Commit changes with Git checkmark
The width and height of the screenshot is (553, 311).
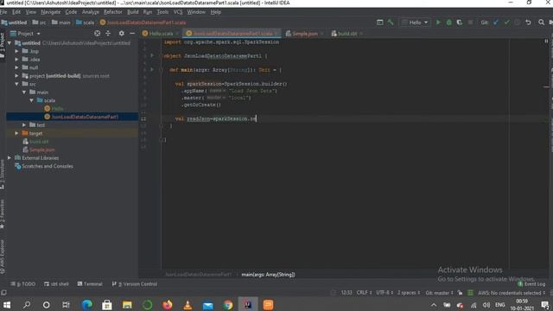tap(507, 22)
